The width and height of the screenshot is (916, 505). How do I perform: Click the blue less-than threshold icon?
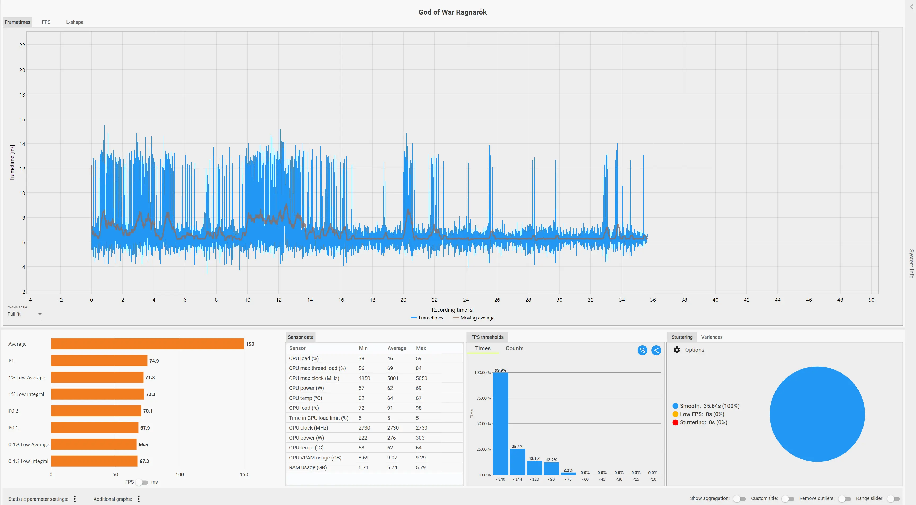tap(656, 350)
